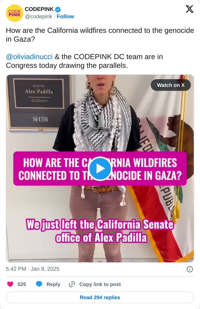This screenshot has height=309, width=200.
Task: Click the reply speech bubble icon
Action: click(x=39, y=284)
